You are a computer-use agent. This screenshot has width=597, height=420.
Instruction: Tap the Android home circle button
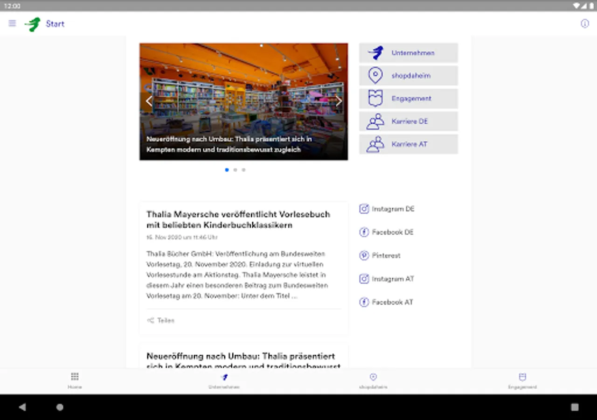(60, 407)
